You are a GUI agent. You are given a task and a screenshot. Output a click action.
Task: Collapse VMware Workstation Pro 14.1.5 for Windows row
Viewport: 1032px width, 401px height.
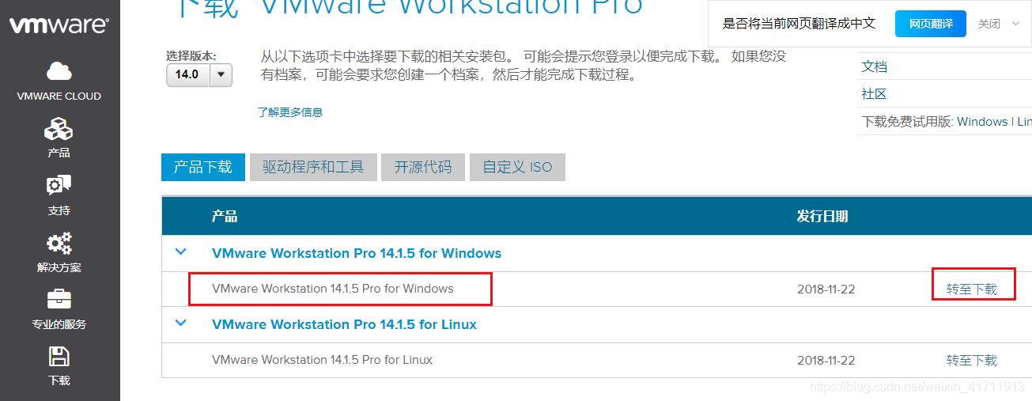click(181, 252)
